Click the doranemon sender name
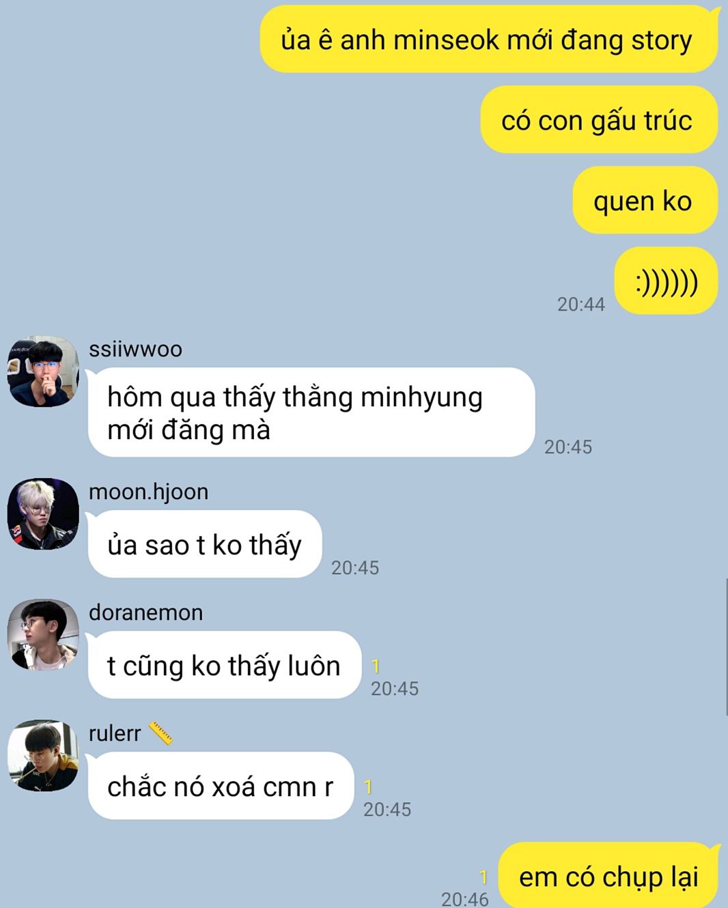Image resolution: width=728 pixels, height=908 pixels. click(x=145, y=612)
